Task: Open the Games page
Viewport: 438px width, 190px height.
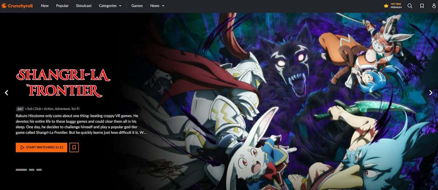Action: click(x=137, y=6)
